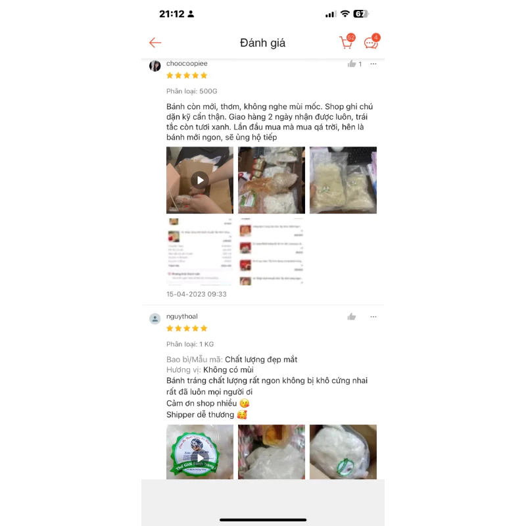Screen dimensions: 526x526
Task: Open nguythoal's second review photo
Action: coord(272,452)
